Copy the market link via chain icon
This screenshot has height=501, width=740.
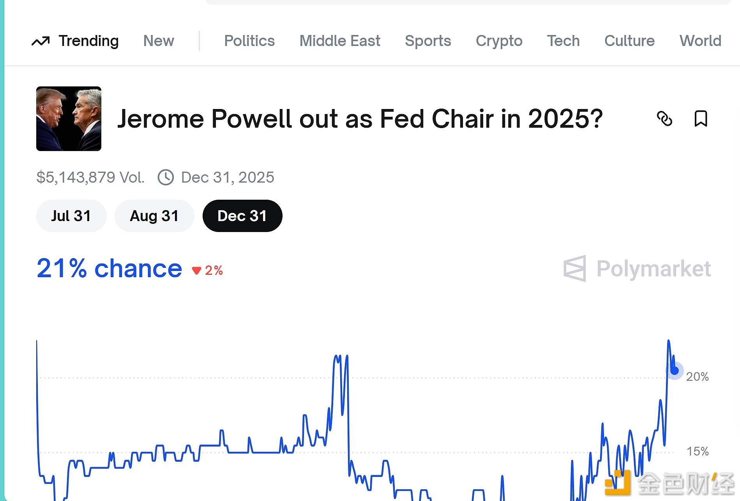coord(664,119)
